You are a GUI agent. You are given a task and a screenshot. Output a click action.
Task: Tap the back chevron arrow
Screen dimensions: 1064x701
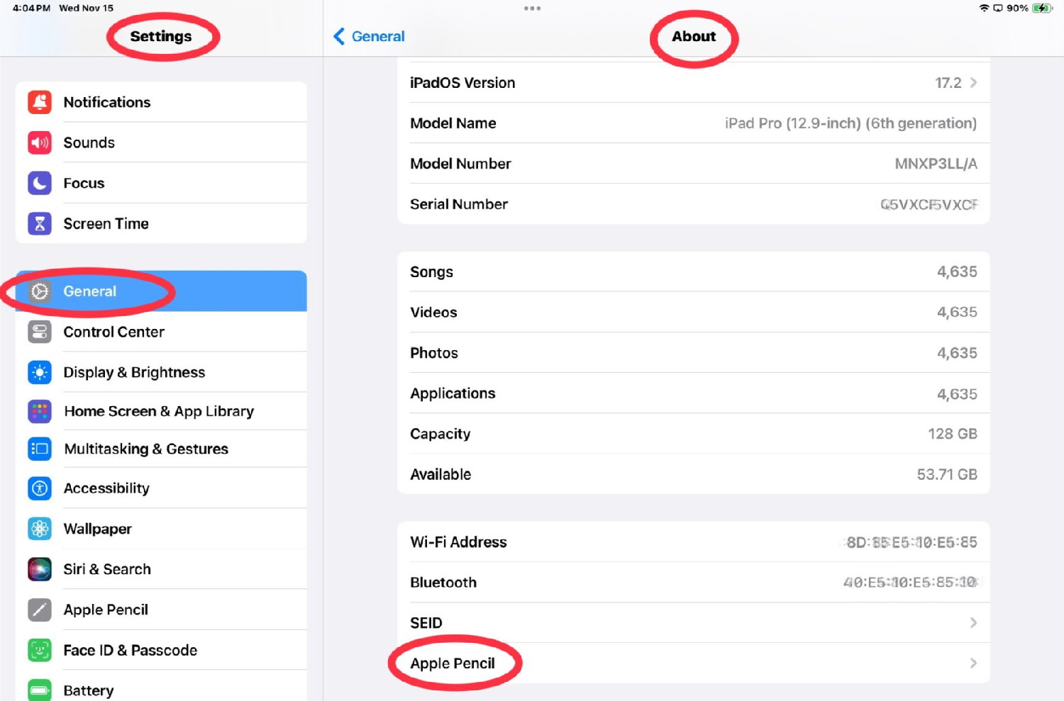[339, 36]
